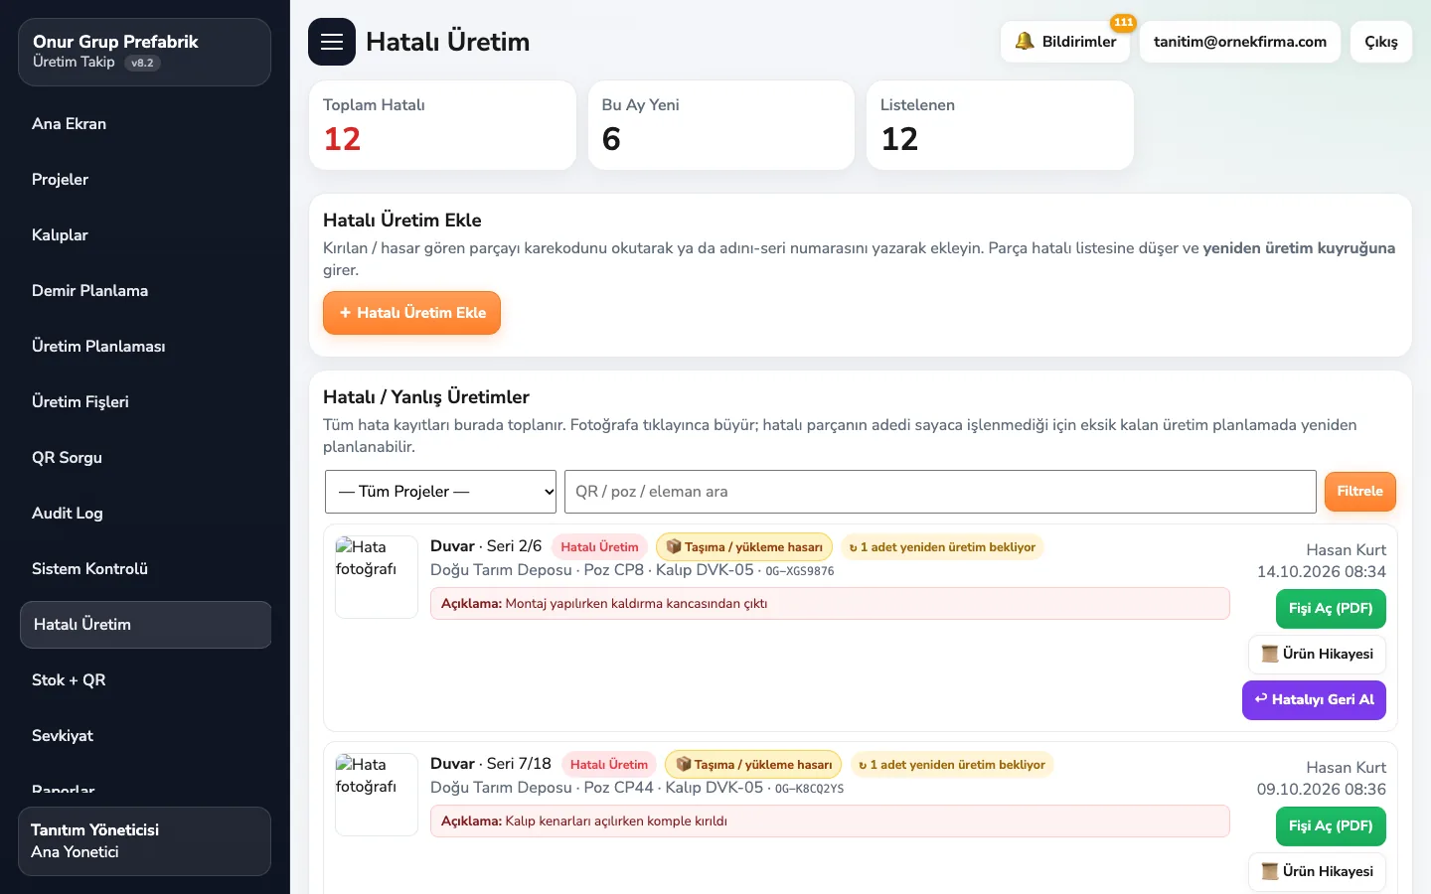Open Tanıtım Yöneticisi user profile card
Viewport: 1431px width, 894px height.
145,841
